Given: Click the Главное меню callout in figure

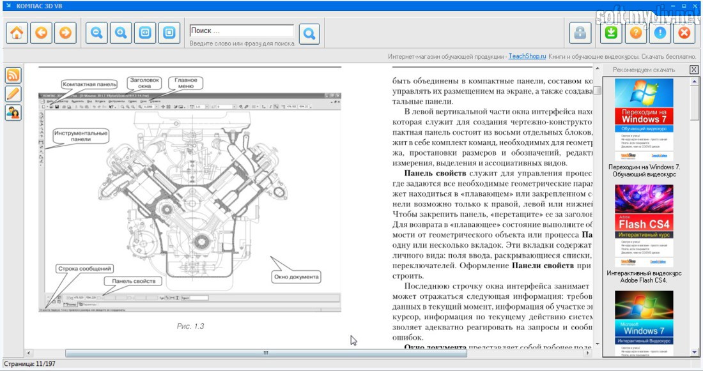Looking at the screenshot, I should tap(185, 83).
